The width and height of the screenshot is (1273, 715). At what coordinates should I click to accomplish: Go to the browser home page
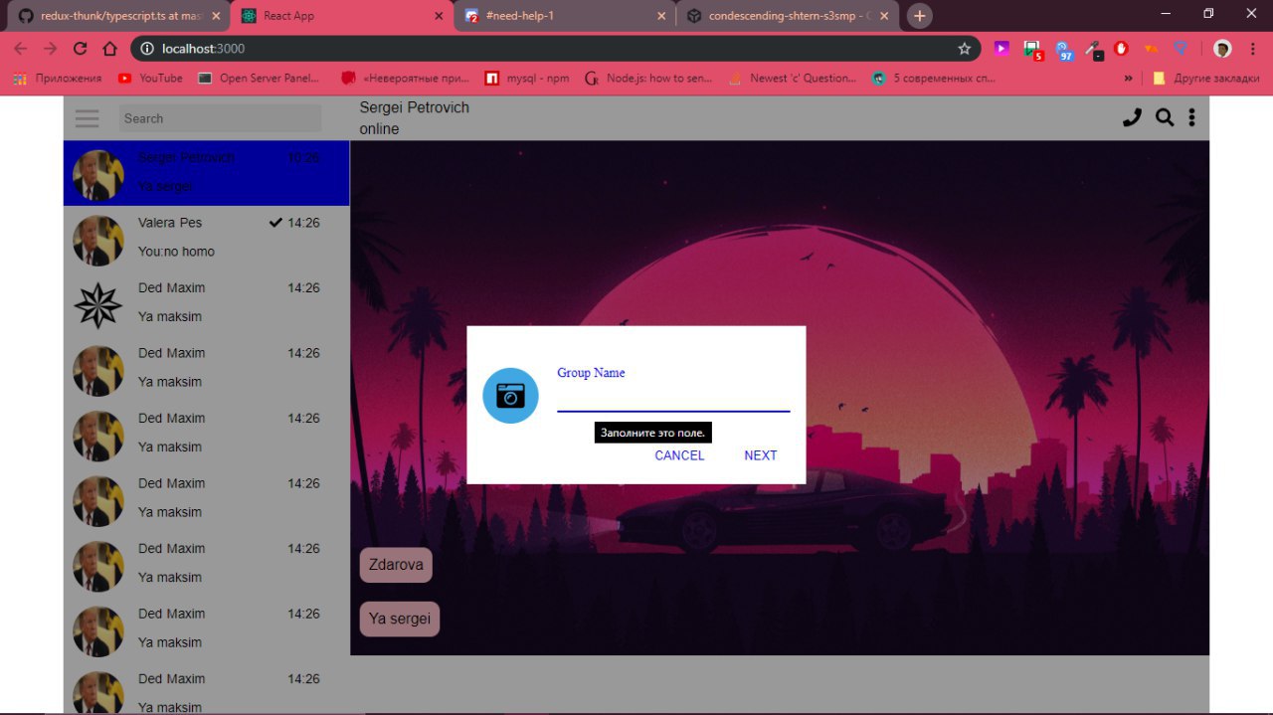click(x=110, y=49)
